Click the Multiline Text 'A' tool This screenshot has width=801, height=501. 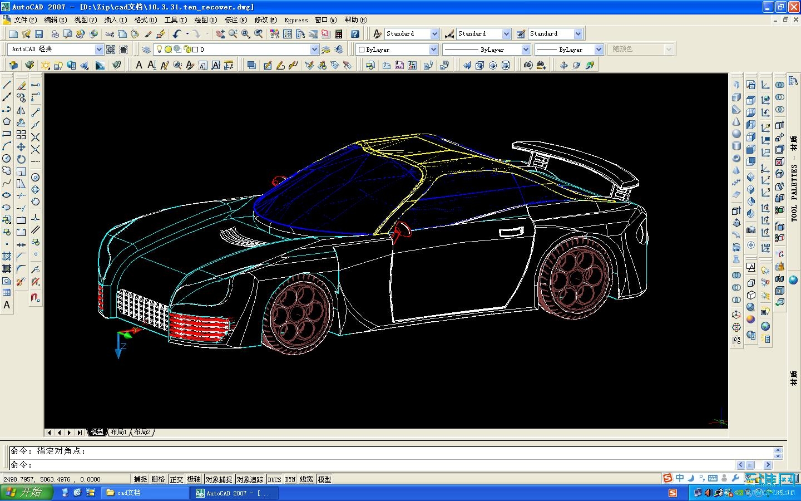[7, 305]
